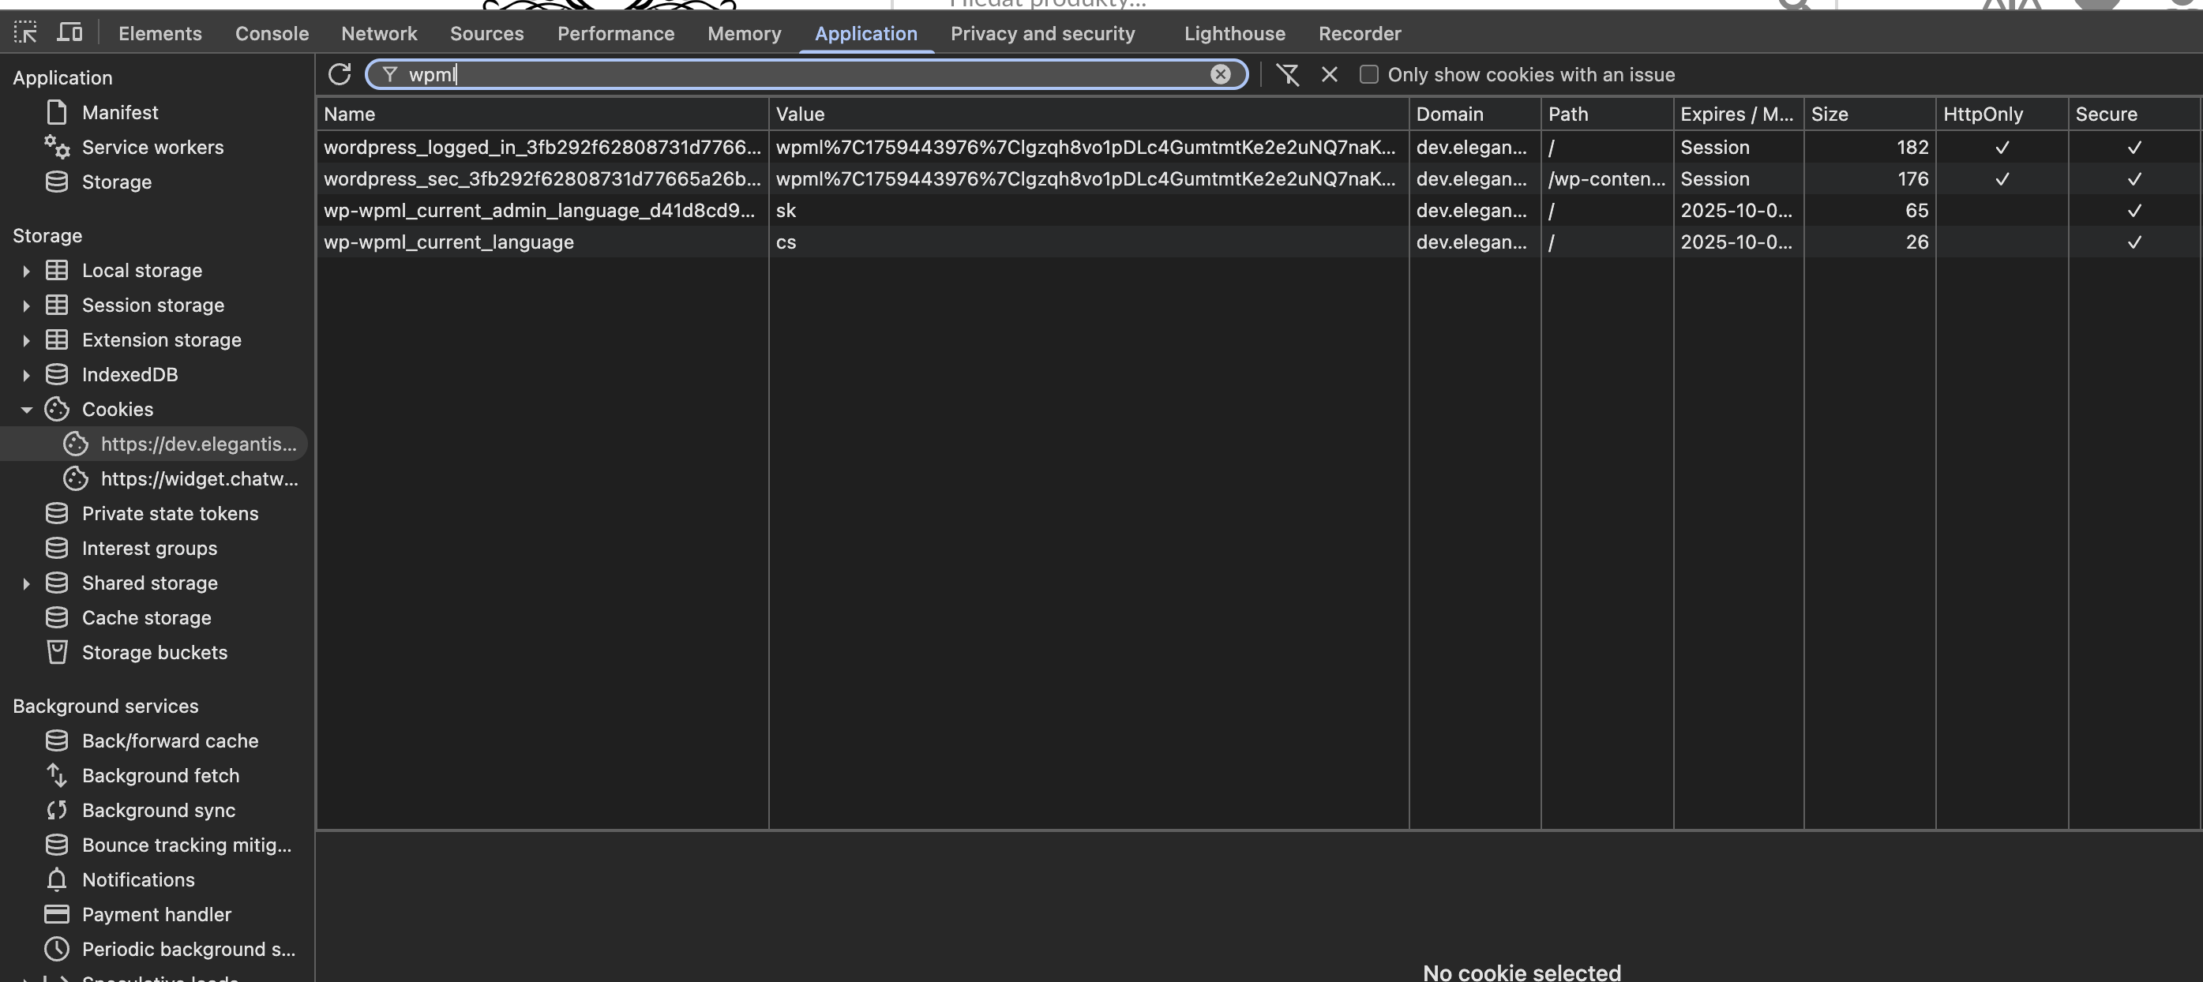The image size is (2203, 982).
Task: Click inside the cookie filter field
Action: point(770,74)
